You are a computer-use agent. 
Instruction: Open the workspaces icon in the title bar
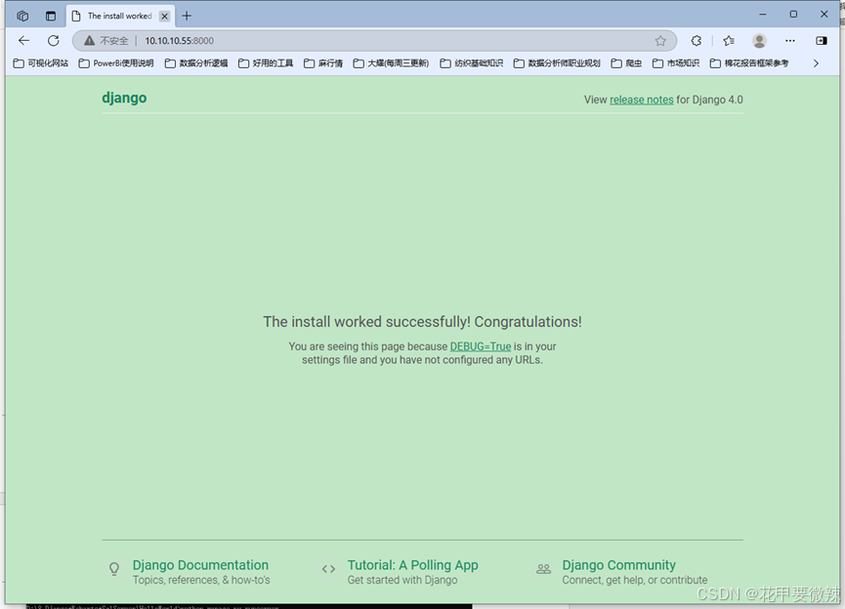click(22, 16)
